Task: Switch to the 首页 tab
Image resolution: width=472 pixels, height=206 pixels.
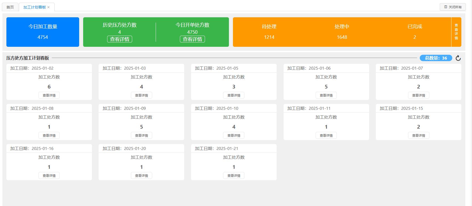Action: (x=10, y=7)
